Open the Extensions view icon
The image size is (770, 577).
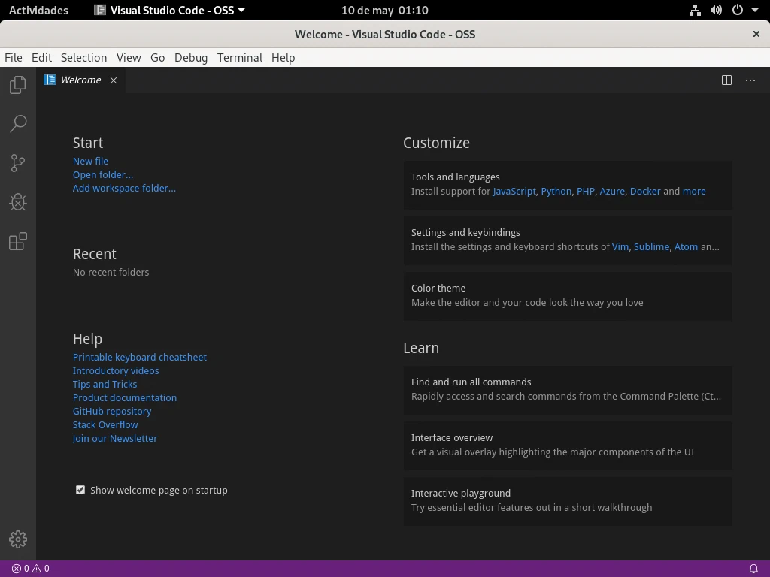pos(18,241)
